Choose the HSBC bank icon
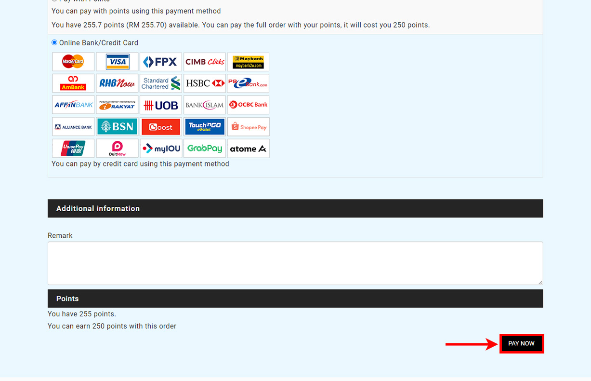Screen dimensions: 591x381 click(205, 83)
